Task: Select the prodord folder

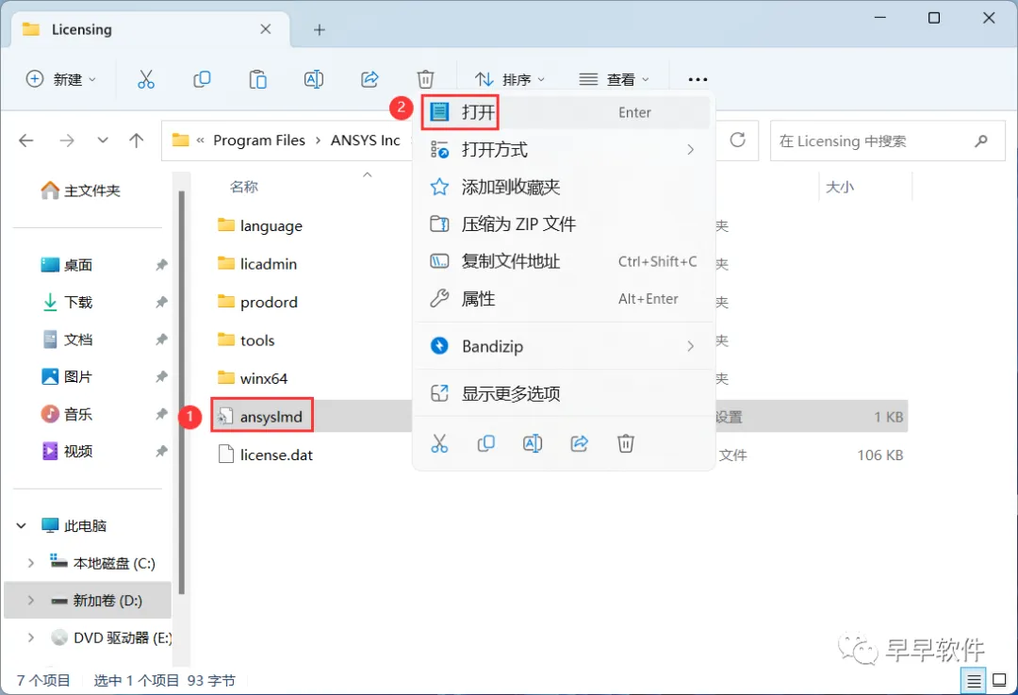Action: click(257, 302)
